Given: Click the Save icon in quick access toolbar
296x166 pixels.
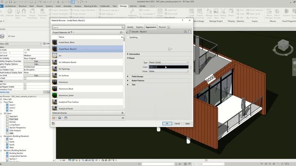Looking at the screenshot, I should tap(10, 2).
